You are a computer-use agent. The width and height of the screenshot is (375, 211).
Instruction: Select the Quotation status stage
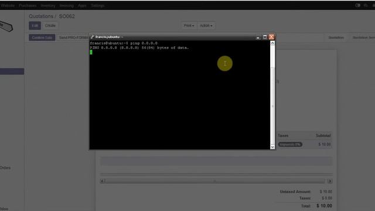point(336,38)
